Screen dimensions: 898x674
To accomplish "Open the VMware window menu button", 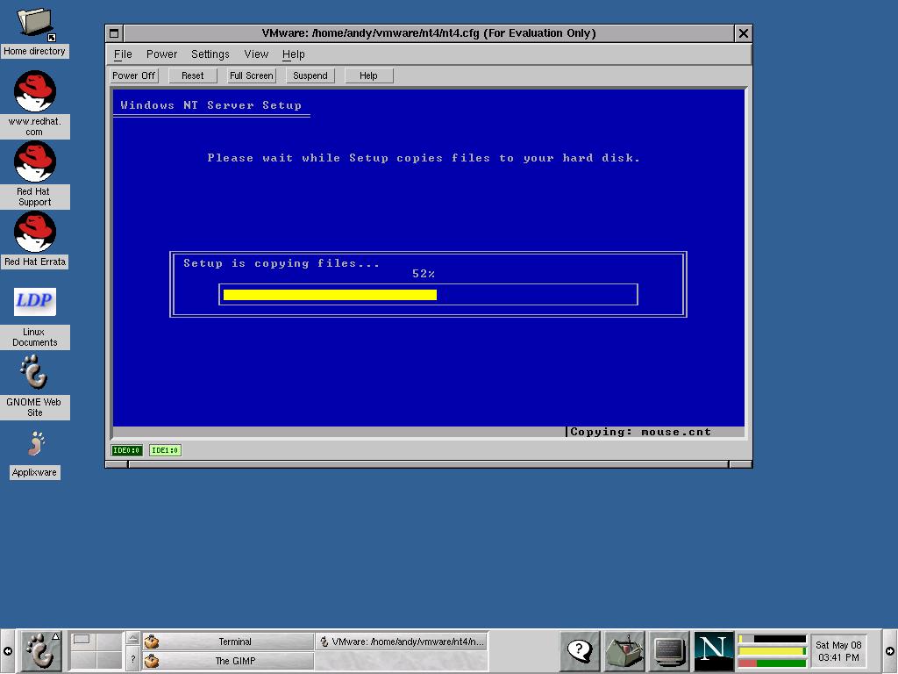I will click(114, 33).
